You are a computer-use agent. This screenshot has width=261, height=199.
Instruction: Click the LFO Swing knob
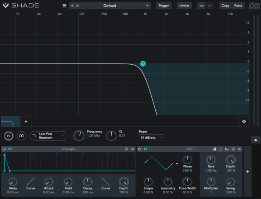coord(231,182)
